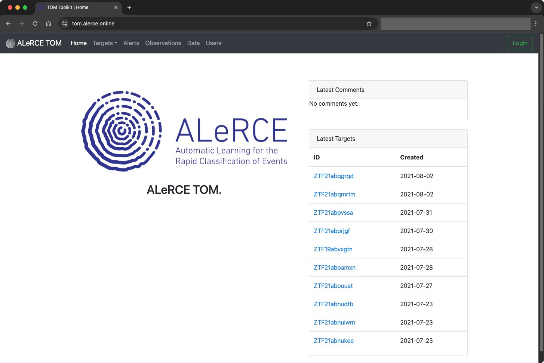Expand the tab search chevron button
Image resolution: width=544 pixels, height=363 pixels.
[x=536, y=7]
